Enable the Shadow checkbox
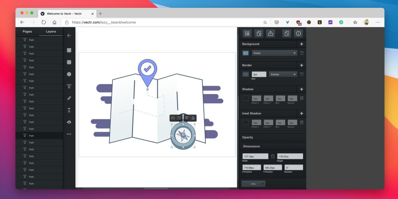The image size is (398, 199). (302, 98)
